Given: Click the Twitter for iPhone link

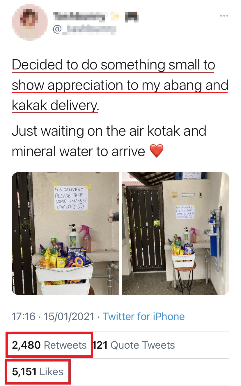Looking at the screenshot, I should point(144,316).
